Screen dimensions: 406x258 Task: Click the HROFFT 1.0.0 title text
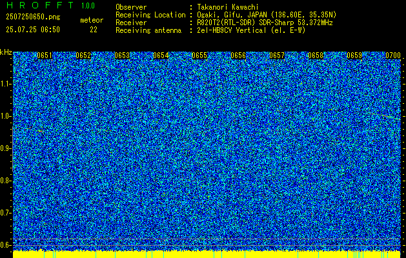tap(50, 5)
